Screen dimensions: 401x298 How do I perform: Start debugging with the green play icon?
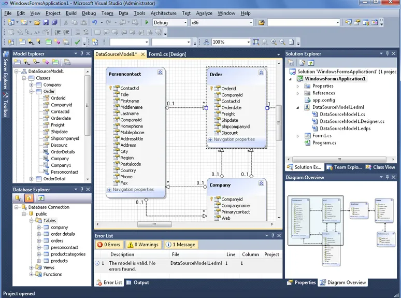[147, 22]
